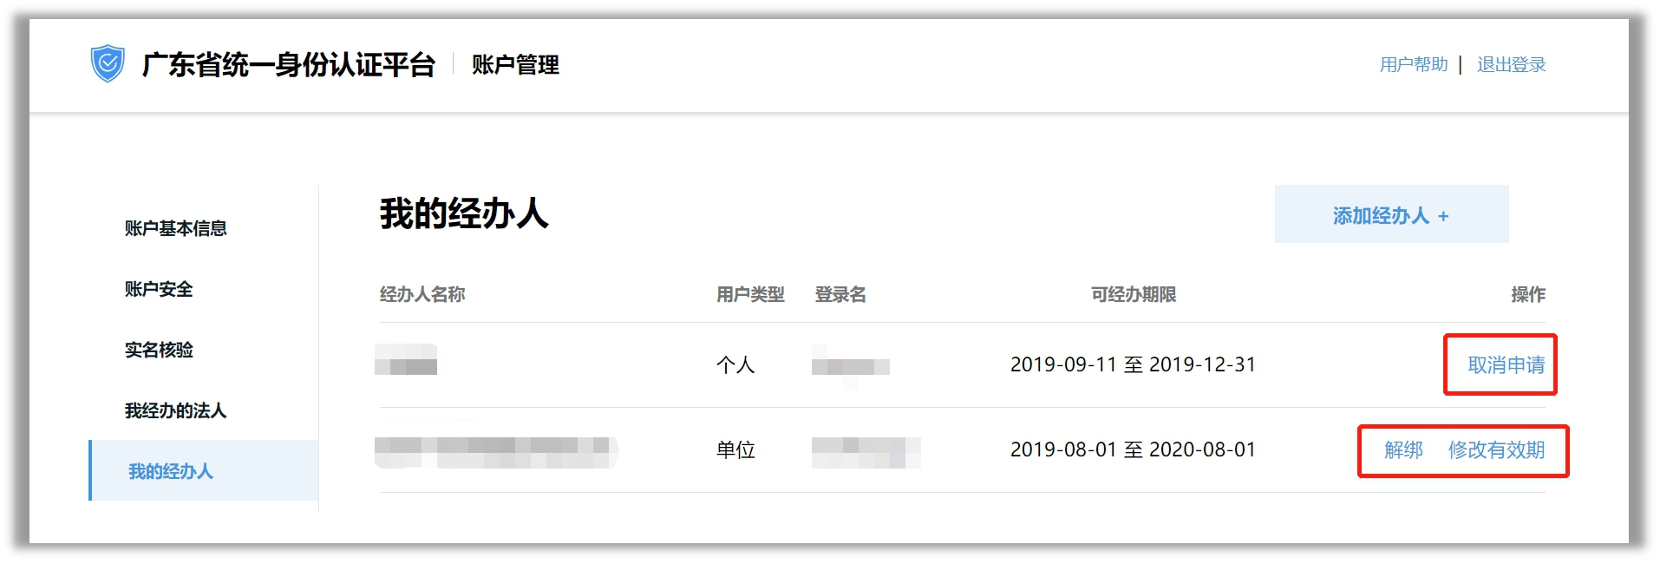
Task: Click 取消申请 for the 个人 row
Action: click(x=1506, y=365)
